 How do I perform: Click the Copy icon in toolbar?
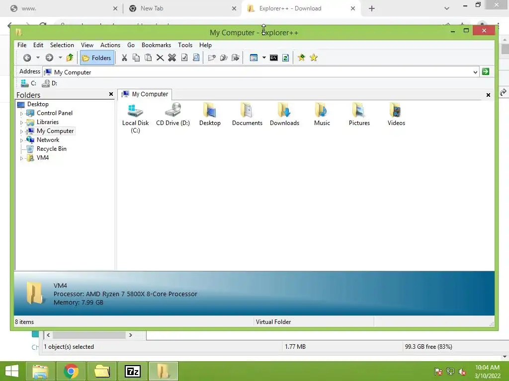[x=136, y=58]
